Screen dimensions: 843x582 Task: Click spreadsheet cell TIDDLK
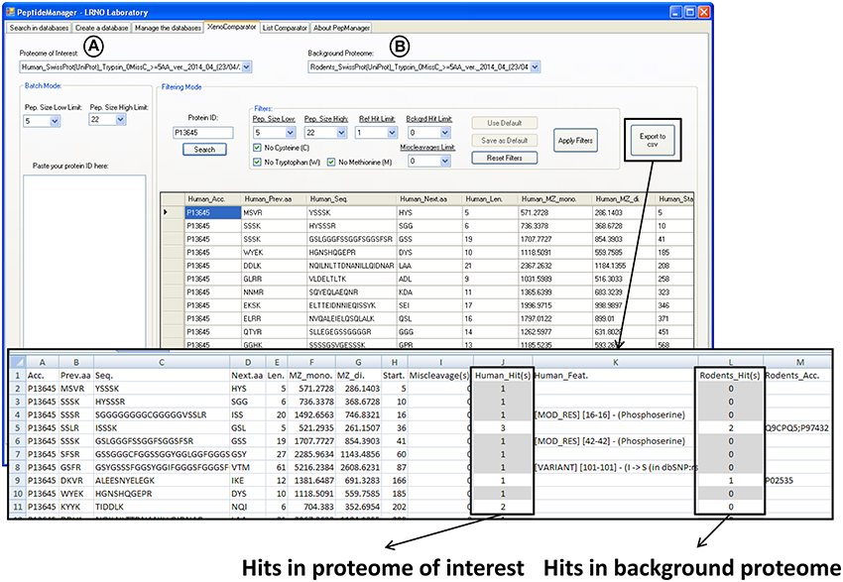(x=162, y=507)
